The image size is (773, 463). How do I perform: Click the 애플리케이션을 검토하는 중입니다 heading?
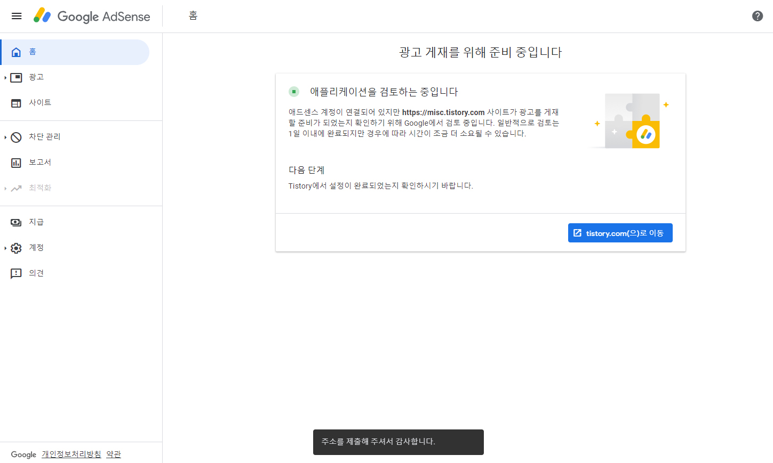pos(384,92)
